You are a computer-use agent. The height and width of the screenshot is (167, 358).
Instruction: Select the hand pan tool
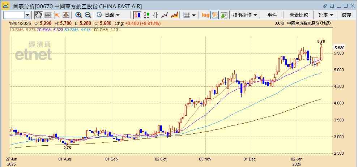pos(38,15)
